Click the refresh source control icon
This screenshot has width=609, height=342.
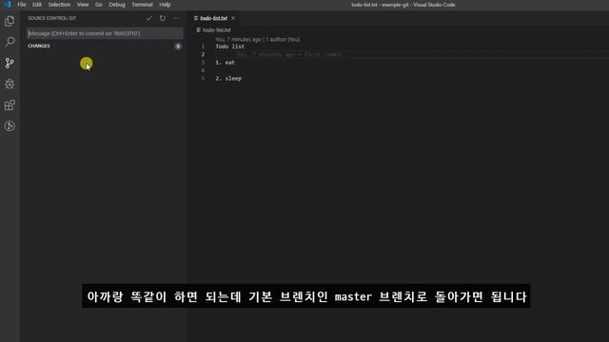(163, 18)
